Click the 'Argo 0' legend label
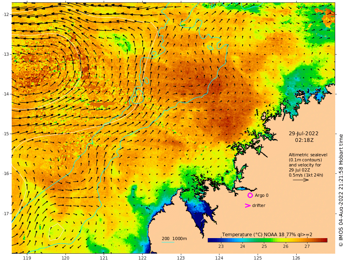 (262, 195)
